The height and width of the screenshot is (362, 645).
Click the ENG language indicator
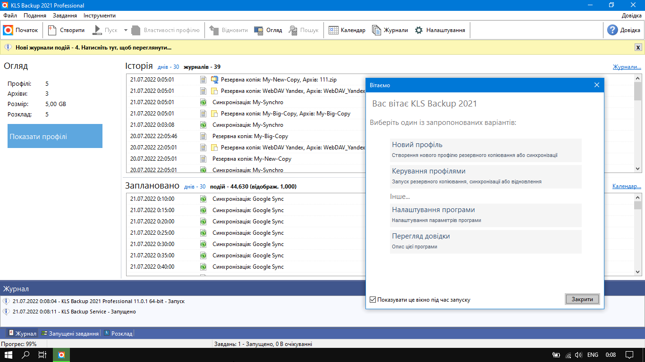point(593,355)
